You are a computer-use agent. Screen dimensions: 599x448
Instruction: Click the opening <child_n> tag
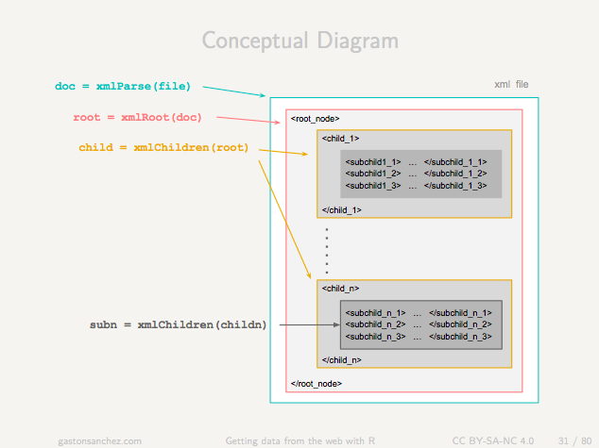(x=340, y=289)
